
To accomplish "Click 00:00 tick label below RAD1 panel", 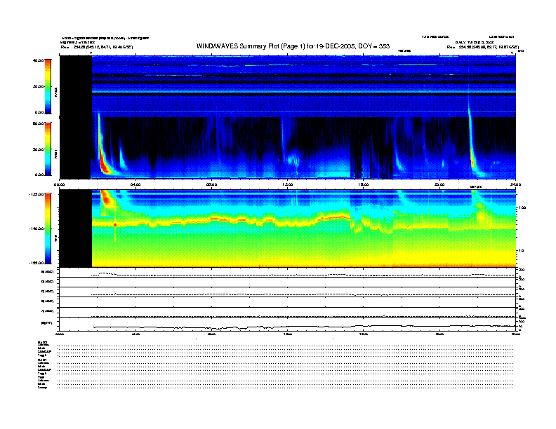I will (59, 184).
